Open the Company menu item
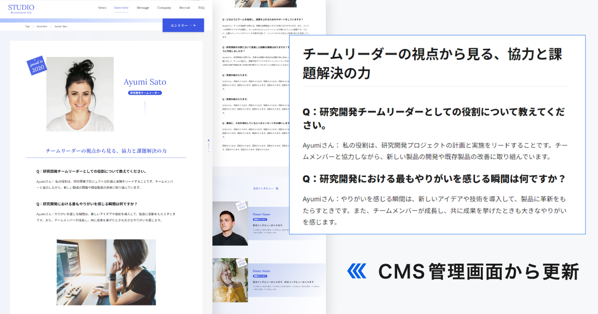Viewport: 598px width, 314px height. point(164,8)
